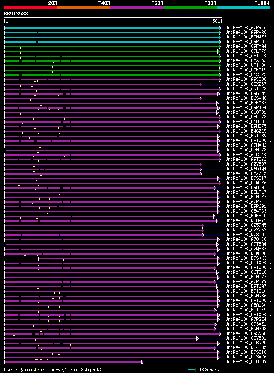
Task: Click the cyan alignment bar for UniRef100_B9RYG1
Action: pyautogui.click(x=112, y=42)
